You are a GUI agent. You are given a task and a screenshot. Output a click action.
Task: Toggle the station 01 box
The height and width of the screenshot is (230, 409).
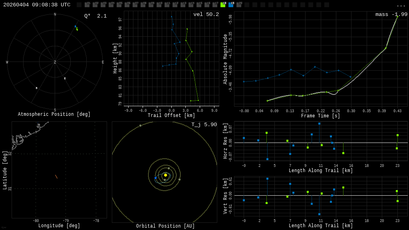click(87, 5)
